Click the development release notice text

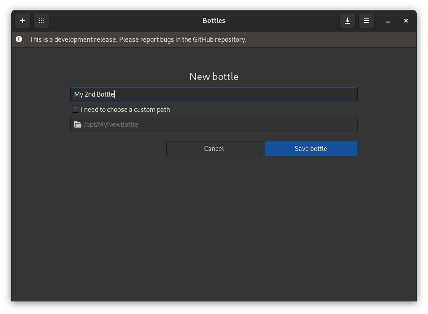138,40
